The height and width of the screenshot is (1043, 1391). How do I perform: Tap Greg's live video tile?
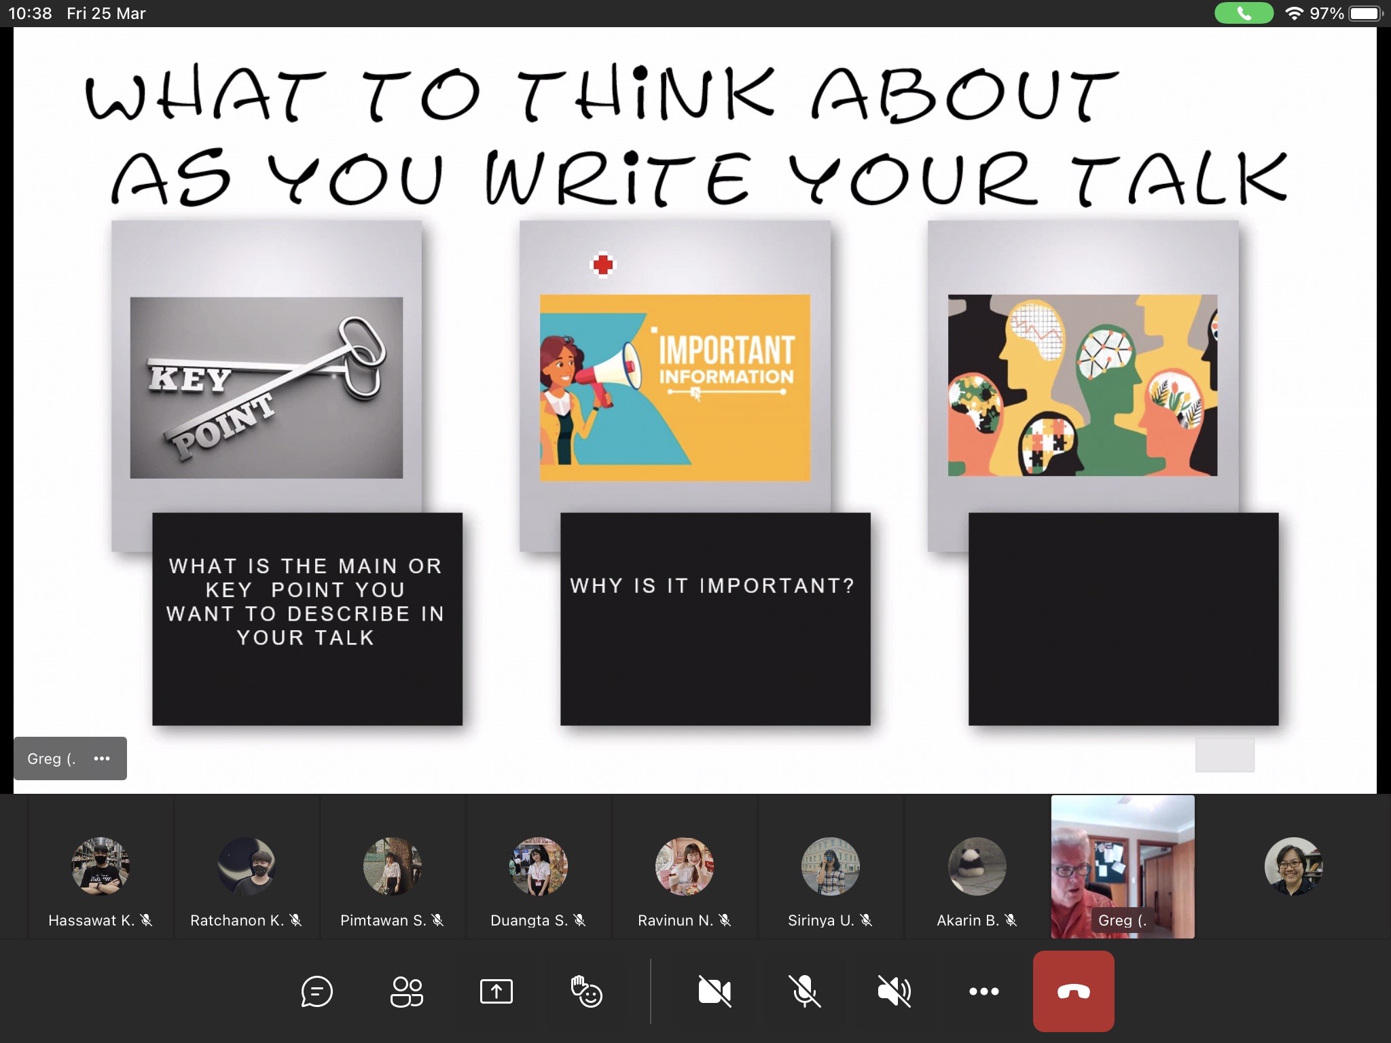[x=1123, y=867]
